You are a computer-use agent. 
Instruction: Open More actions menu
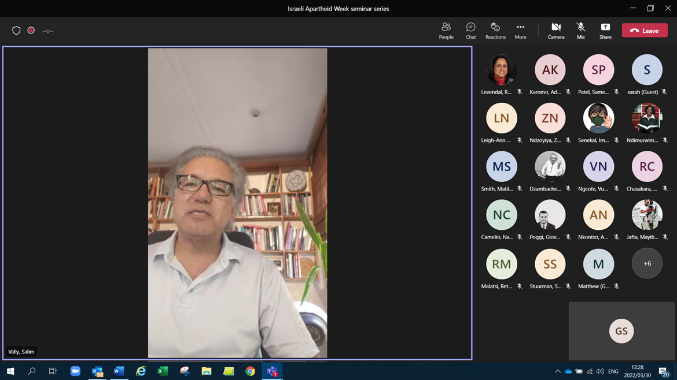tap(520, 31)
